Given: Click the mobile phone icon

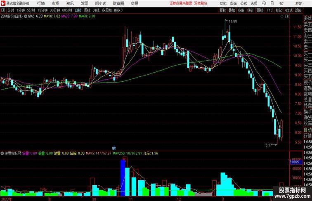Looking at the screenshot, I should tap(272, 3).
